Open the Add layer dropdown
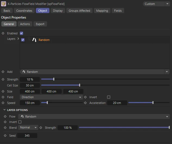The image size is (172, 144). click(x=95, y=72)
